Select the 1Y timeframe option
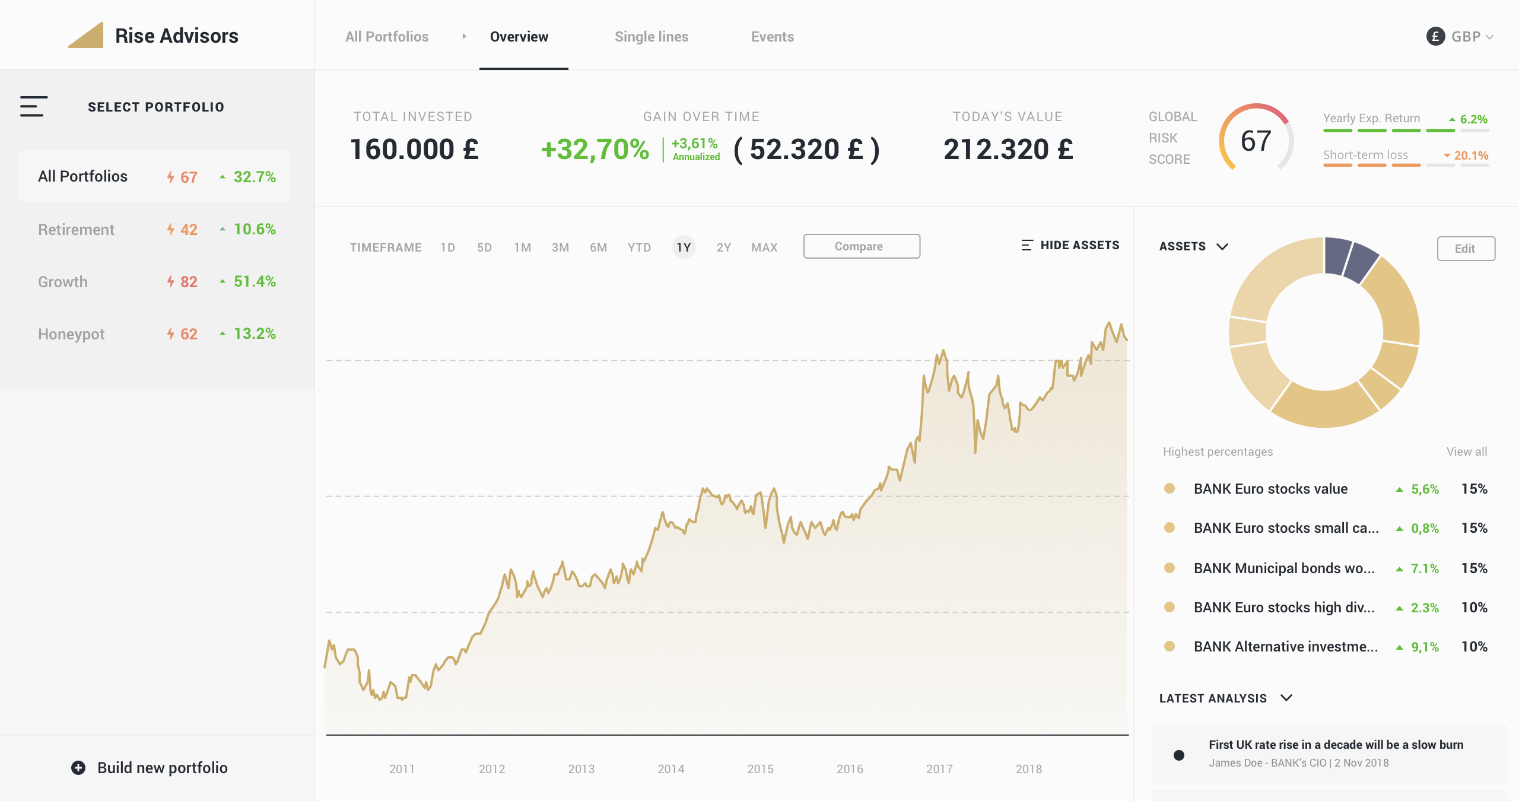This screenshot has width=1519, height=801. pyautogui.click(x=684, y=247)
